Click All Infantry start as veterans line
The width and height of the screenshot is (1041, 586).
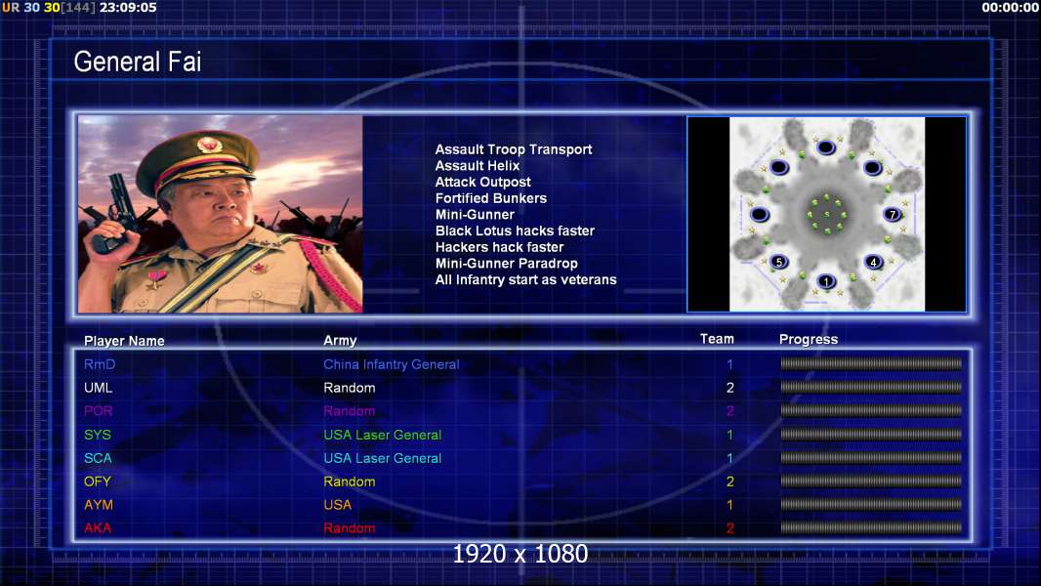coord(525,279)
